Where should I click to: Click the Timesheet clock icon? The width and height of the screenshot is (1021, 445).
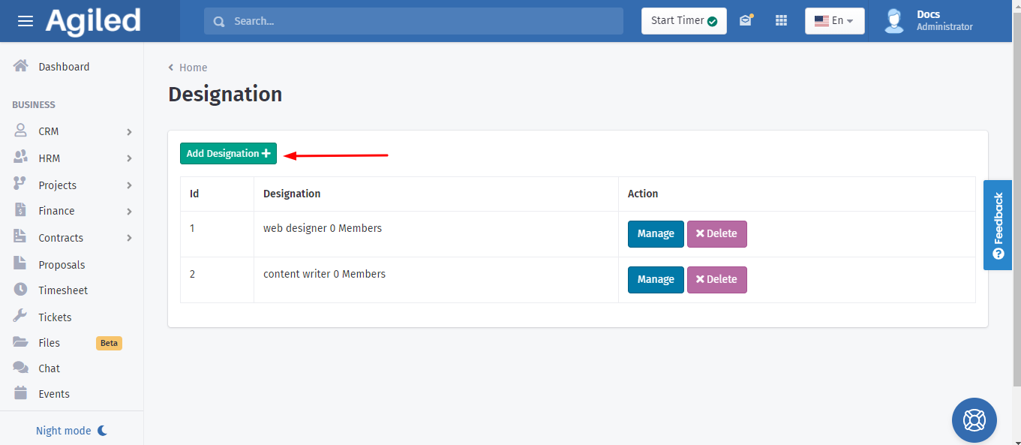tap(21, 290)
